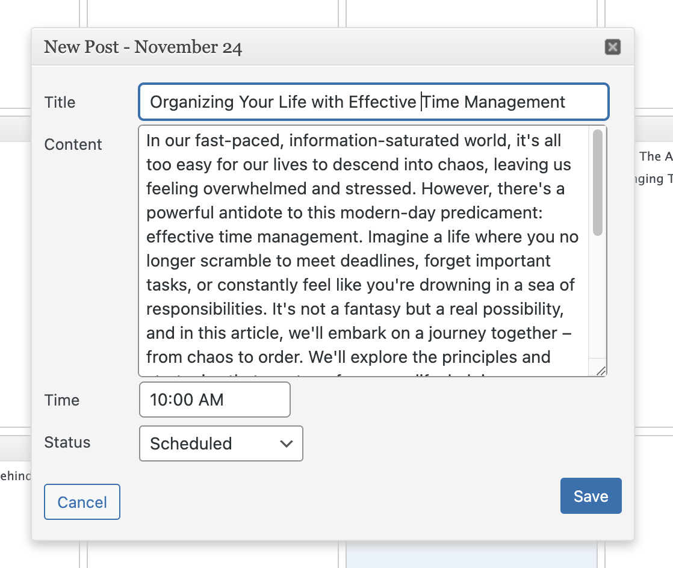The width and height of the screenshot is (673, 568).
Task: Click the textarea resize grip
Action: click(601, 371)
